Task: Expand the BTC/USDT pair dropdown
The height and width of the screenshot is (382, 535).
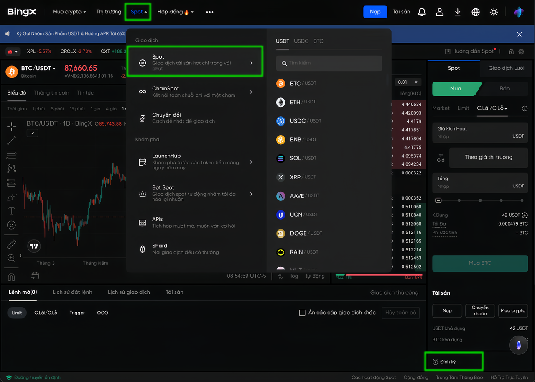Action: [38, 68]
